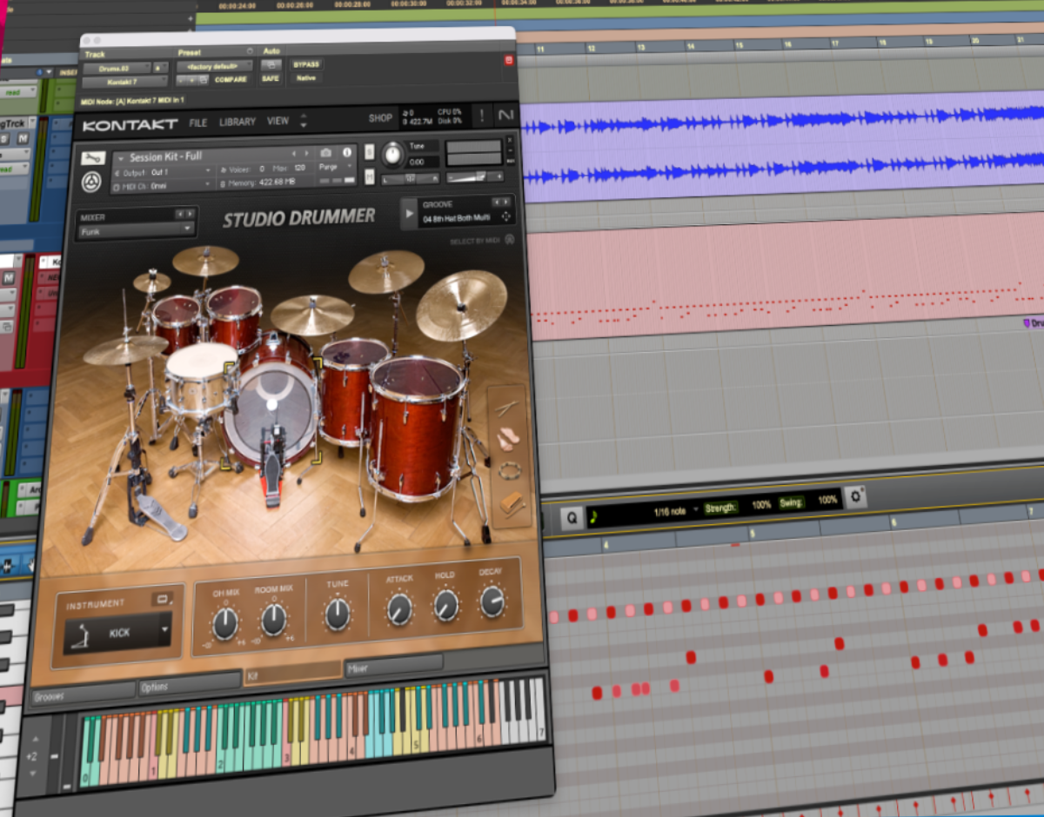Screen dimensions: 1044x817
Task: Click the instrument panel toggle icon above KICK
Action: click(162, 599)
